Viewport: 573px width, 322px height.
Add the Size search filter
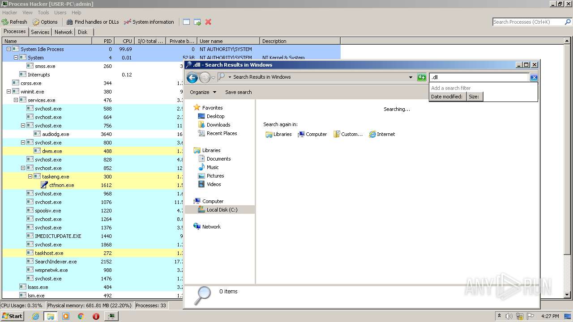(474, 97)
